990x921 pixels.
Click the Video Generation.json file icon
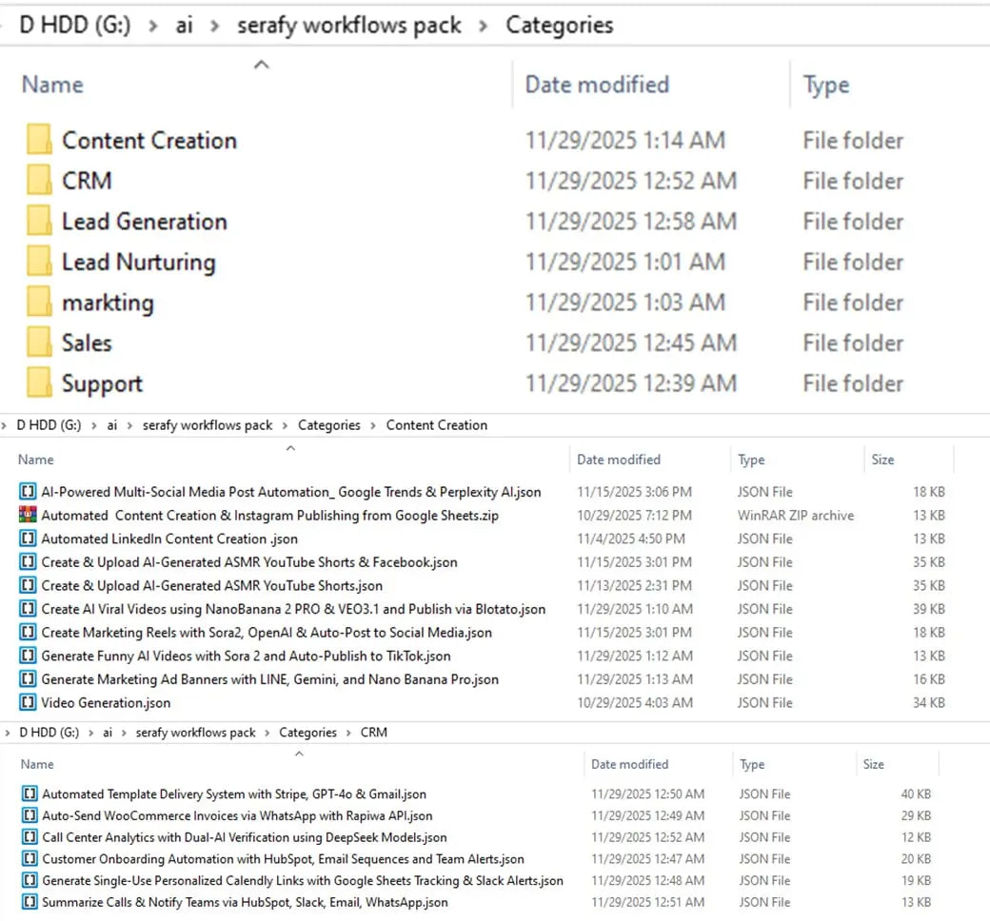(28, 703)
